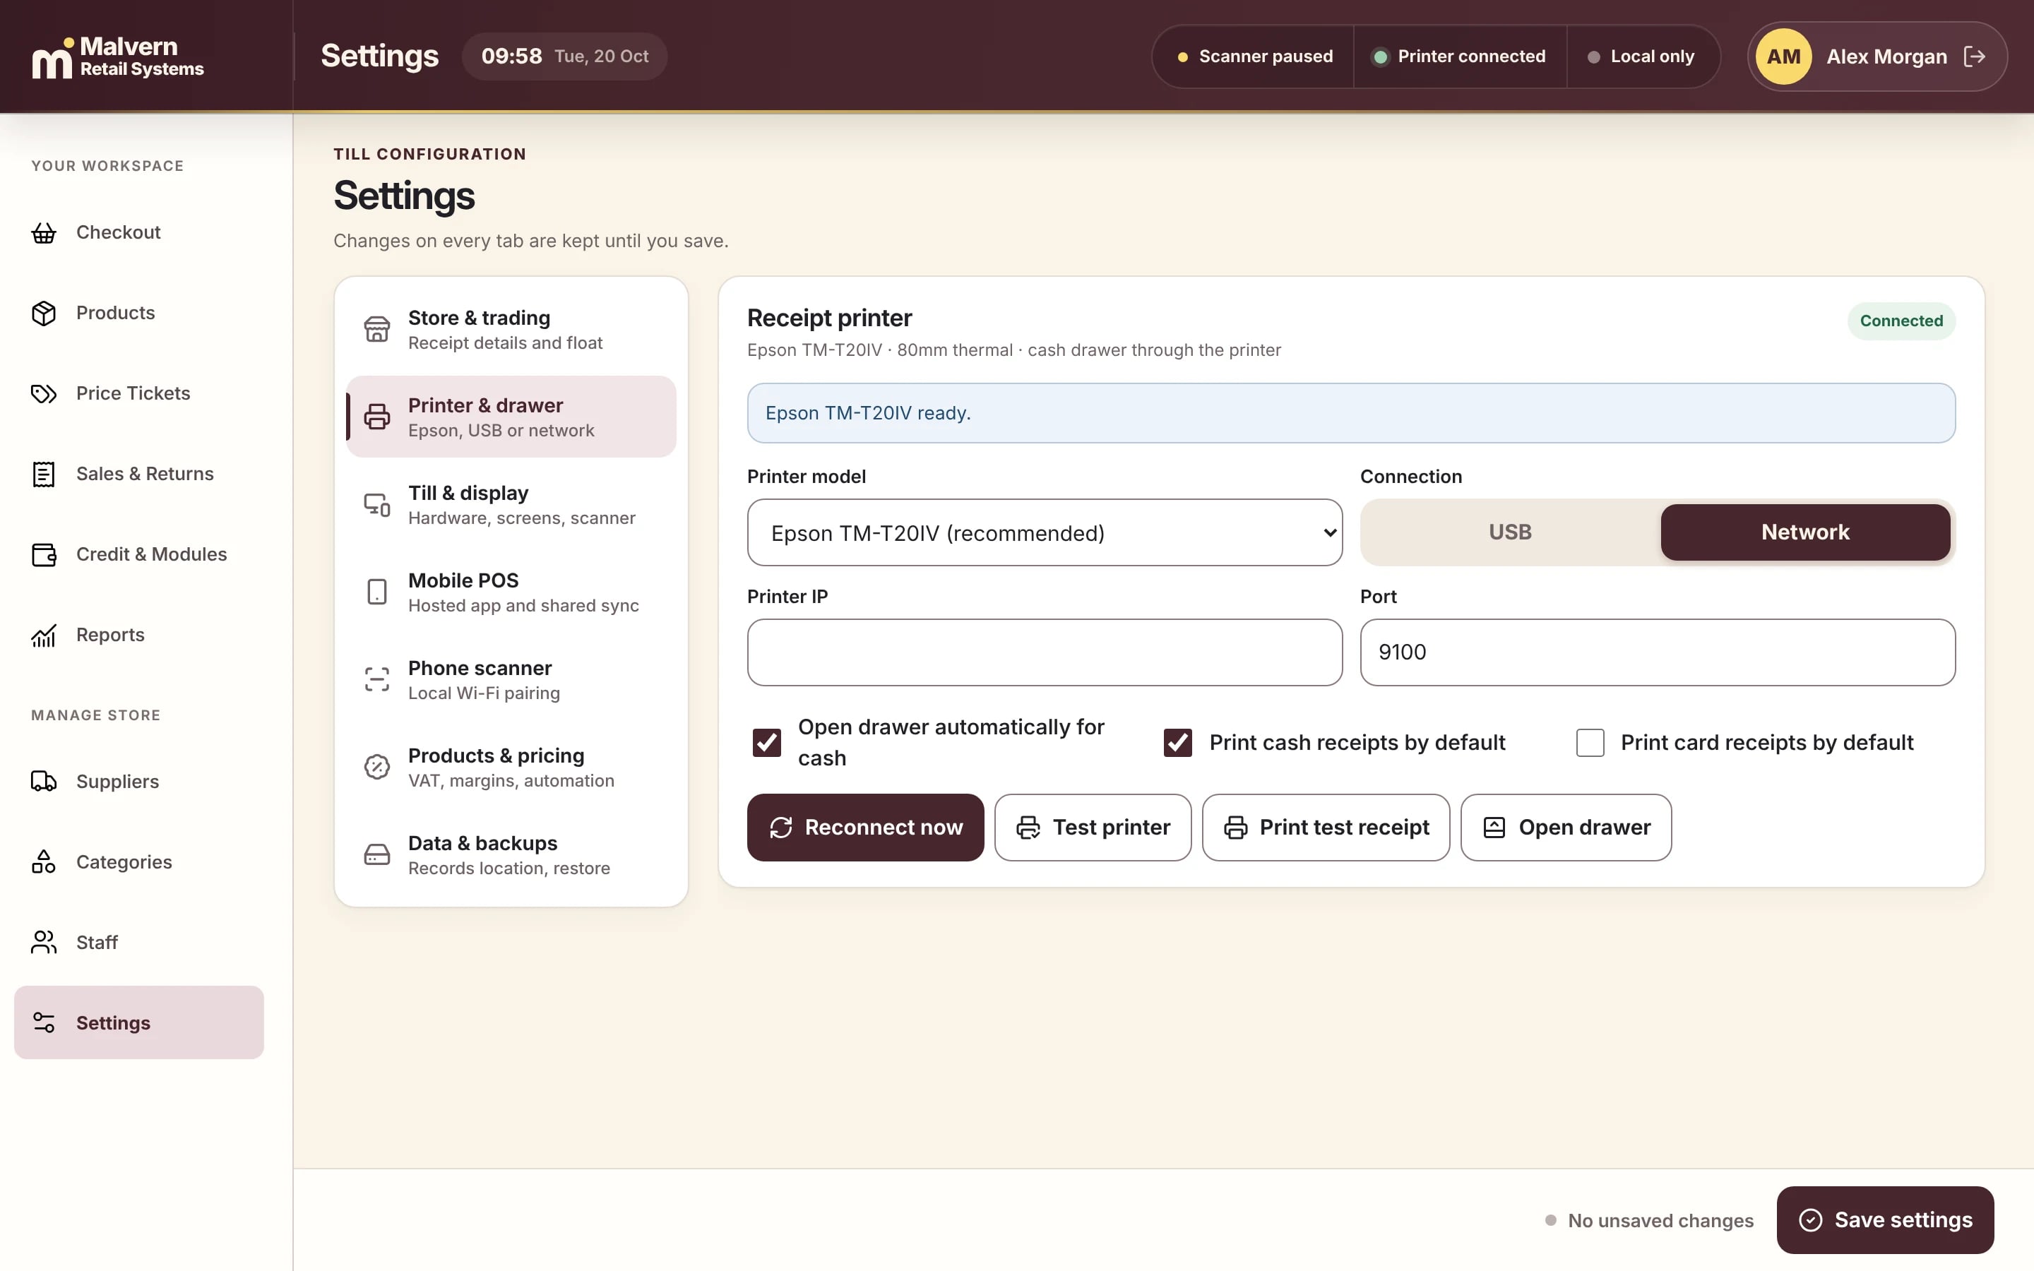Image resolution: width=2034 pixels, height=1271 pixels.
Task: Click the Settings sliders icon in sidebar
Action: pyautogui.click(x=44, y=1023)
